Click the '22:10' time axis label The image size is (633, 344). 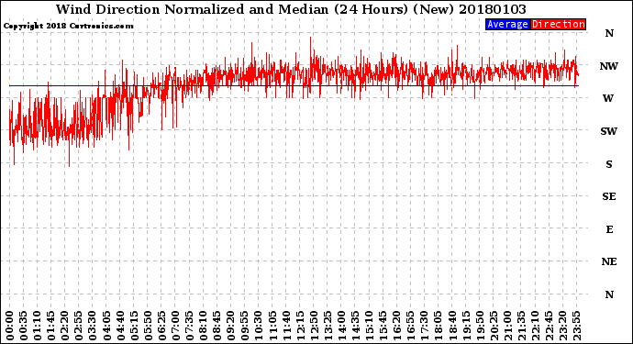pos(535,326)
